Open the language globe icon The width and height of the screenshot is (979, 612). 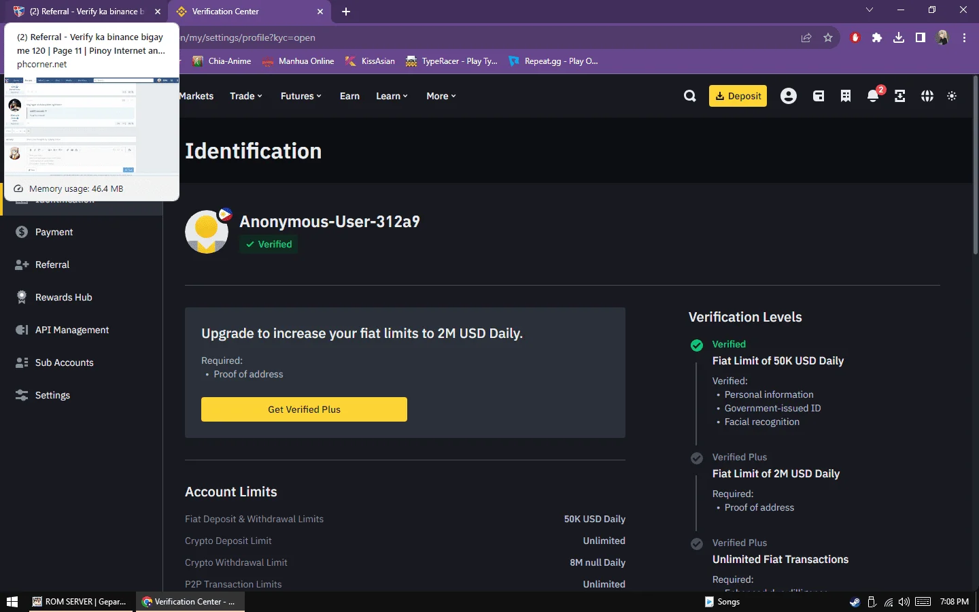tap(927, 96)
